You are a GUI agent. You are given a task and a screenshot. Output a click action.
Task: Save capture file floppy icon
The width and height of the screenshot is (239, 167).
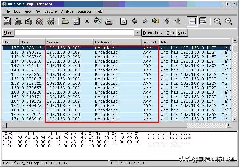76,21
